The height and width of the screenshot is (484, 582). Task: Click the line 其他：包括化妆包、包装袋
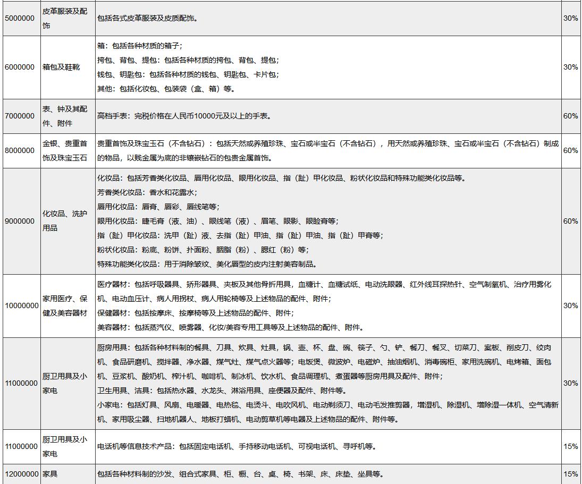tap(166, 89)
